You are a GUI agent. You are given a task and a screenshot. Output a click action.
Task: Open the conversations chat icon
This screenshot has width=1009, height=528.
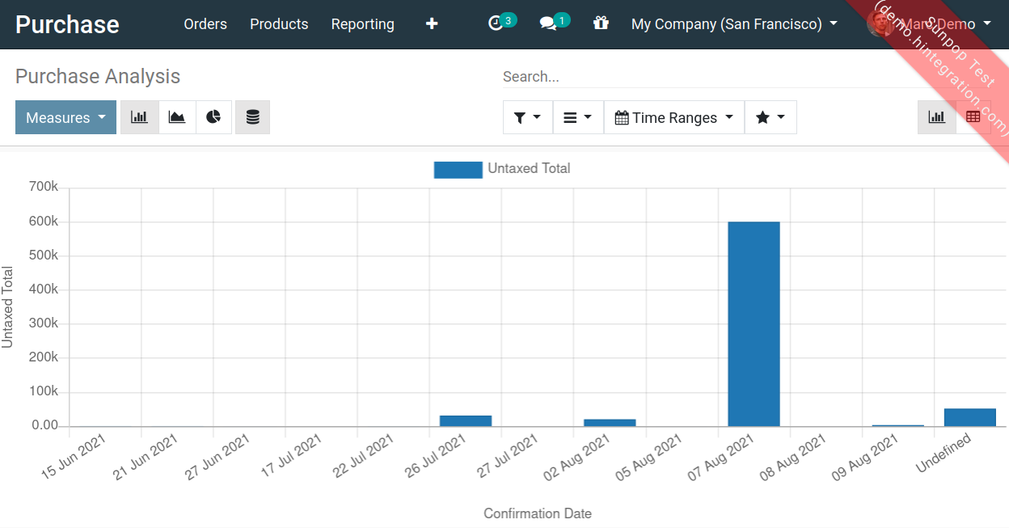click(549, 24)
